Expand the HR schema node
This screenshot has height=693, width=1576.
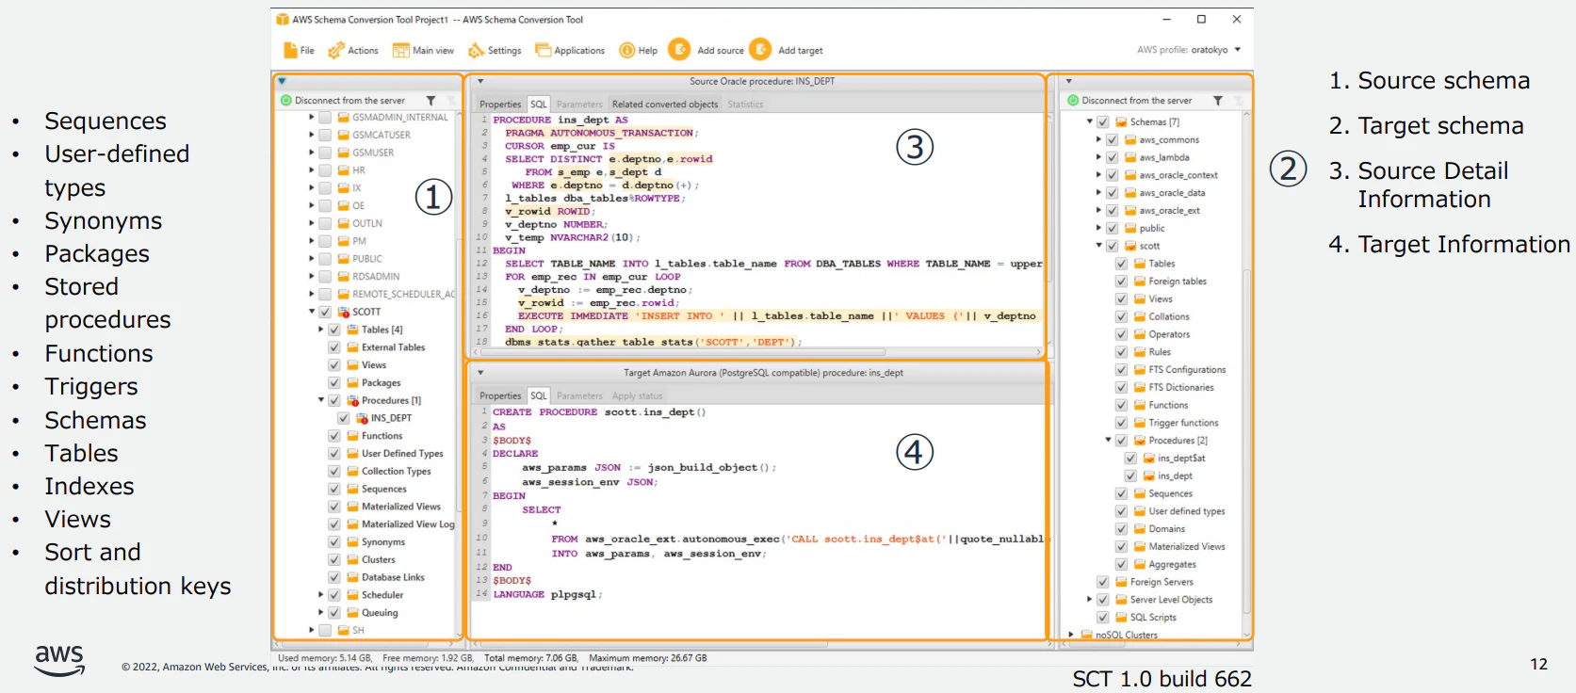pyautogui.click(x=312, y=170)
